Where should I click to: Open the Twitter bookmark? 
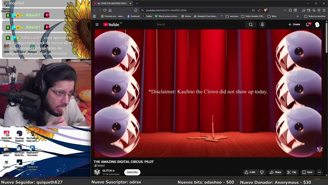(147, 16)
